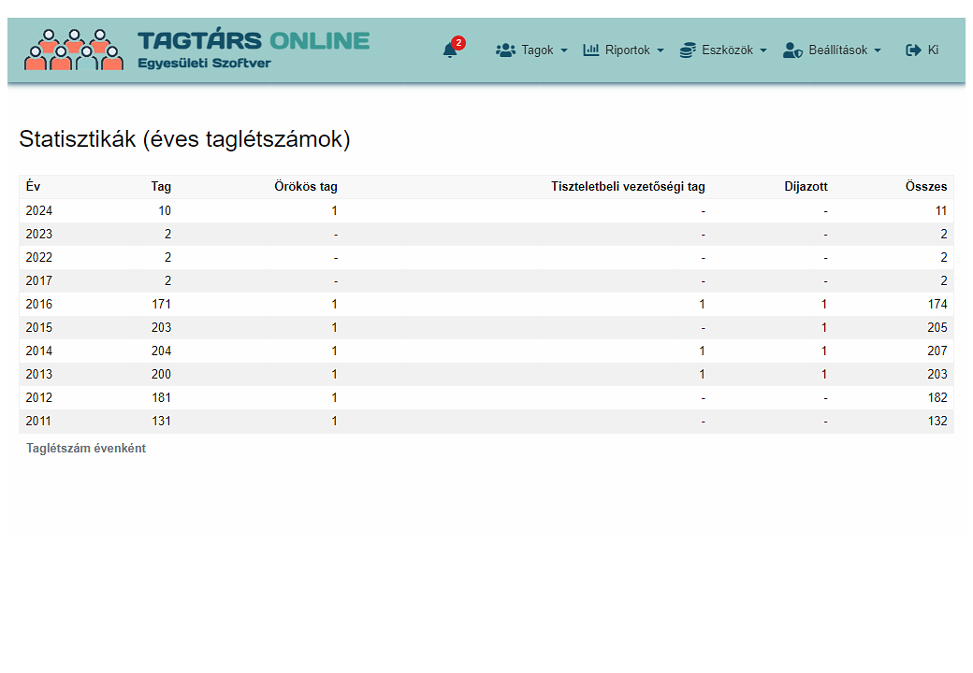
Task: Click Örökös tag value 1 in 2024 row
Action: tap(335, 210)
